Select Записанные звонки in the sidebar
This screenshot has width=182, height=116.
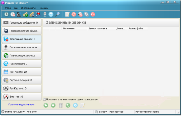[22, 39]
